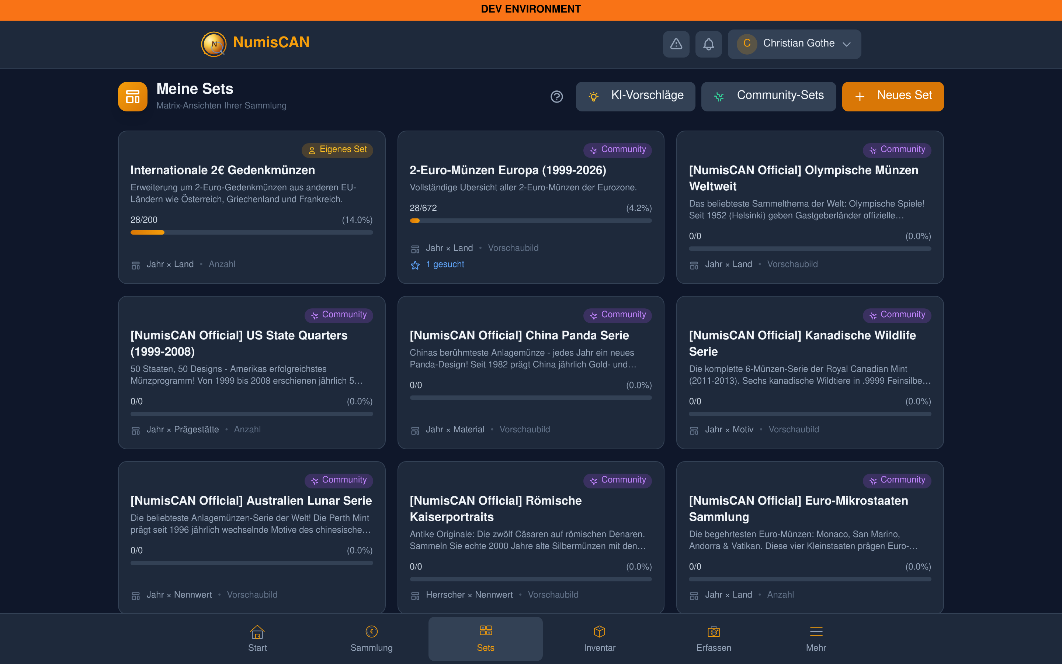1062x664 pixels.
Task: Select the active Sets tab
Action: coord(485,638)
